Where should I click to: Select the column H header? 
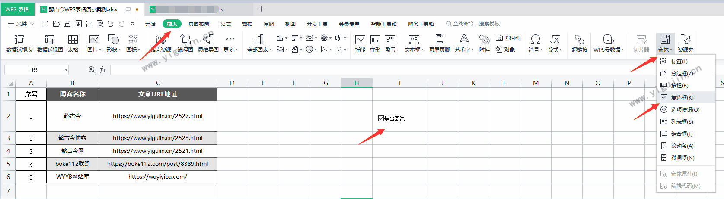click(357, 83)
